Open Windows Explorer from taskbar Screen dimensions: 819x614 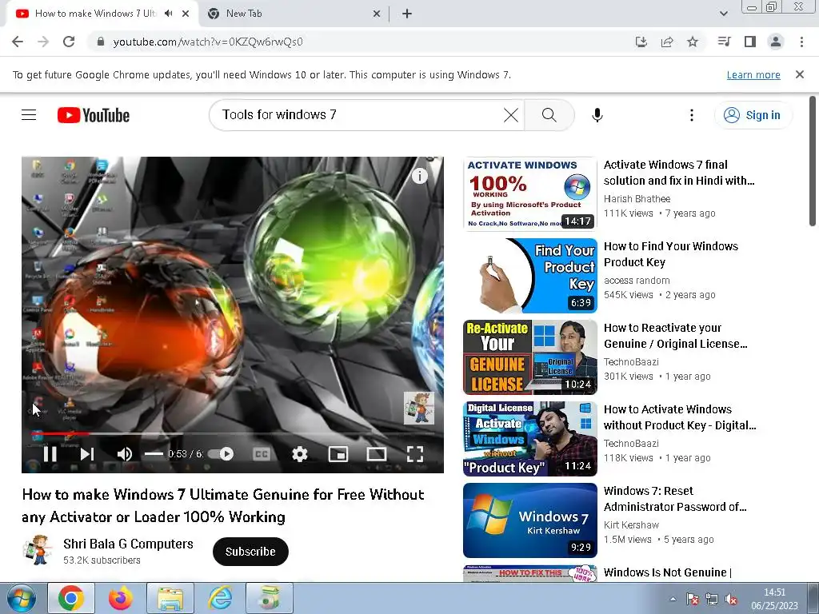[x=170, y=598]
